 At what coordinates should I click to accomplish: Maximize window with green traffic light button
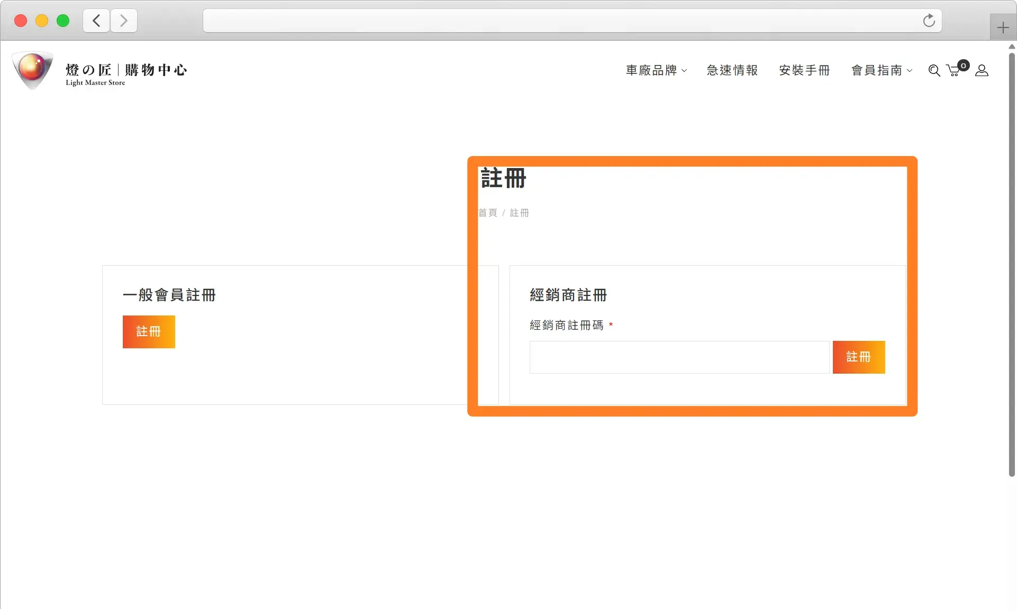point(63,21)
